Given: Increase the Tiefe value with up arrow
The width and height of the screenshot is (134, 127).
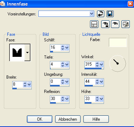Looking at the screenshot, I should tap(62, 63).
